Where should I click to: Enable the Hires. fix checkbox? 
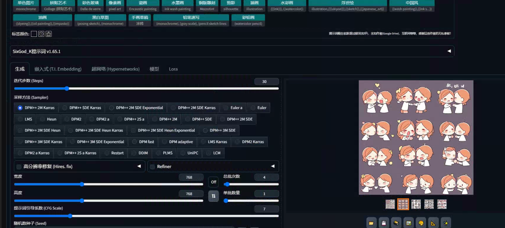[x=19, y=166]
